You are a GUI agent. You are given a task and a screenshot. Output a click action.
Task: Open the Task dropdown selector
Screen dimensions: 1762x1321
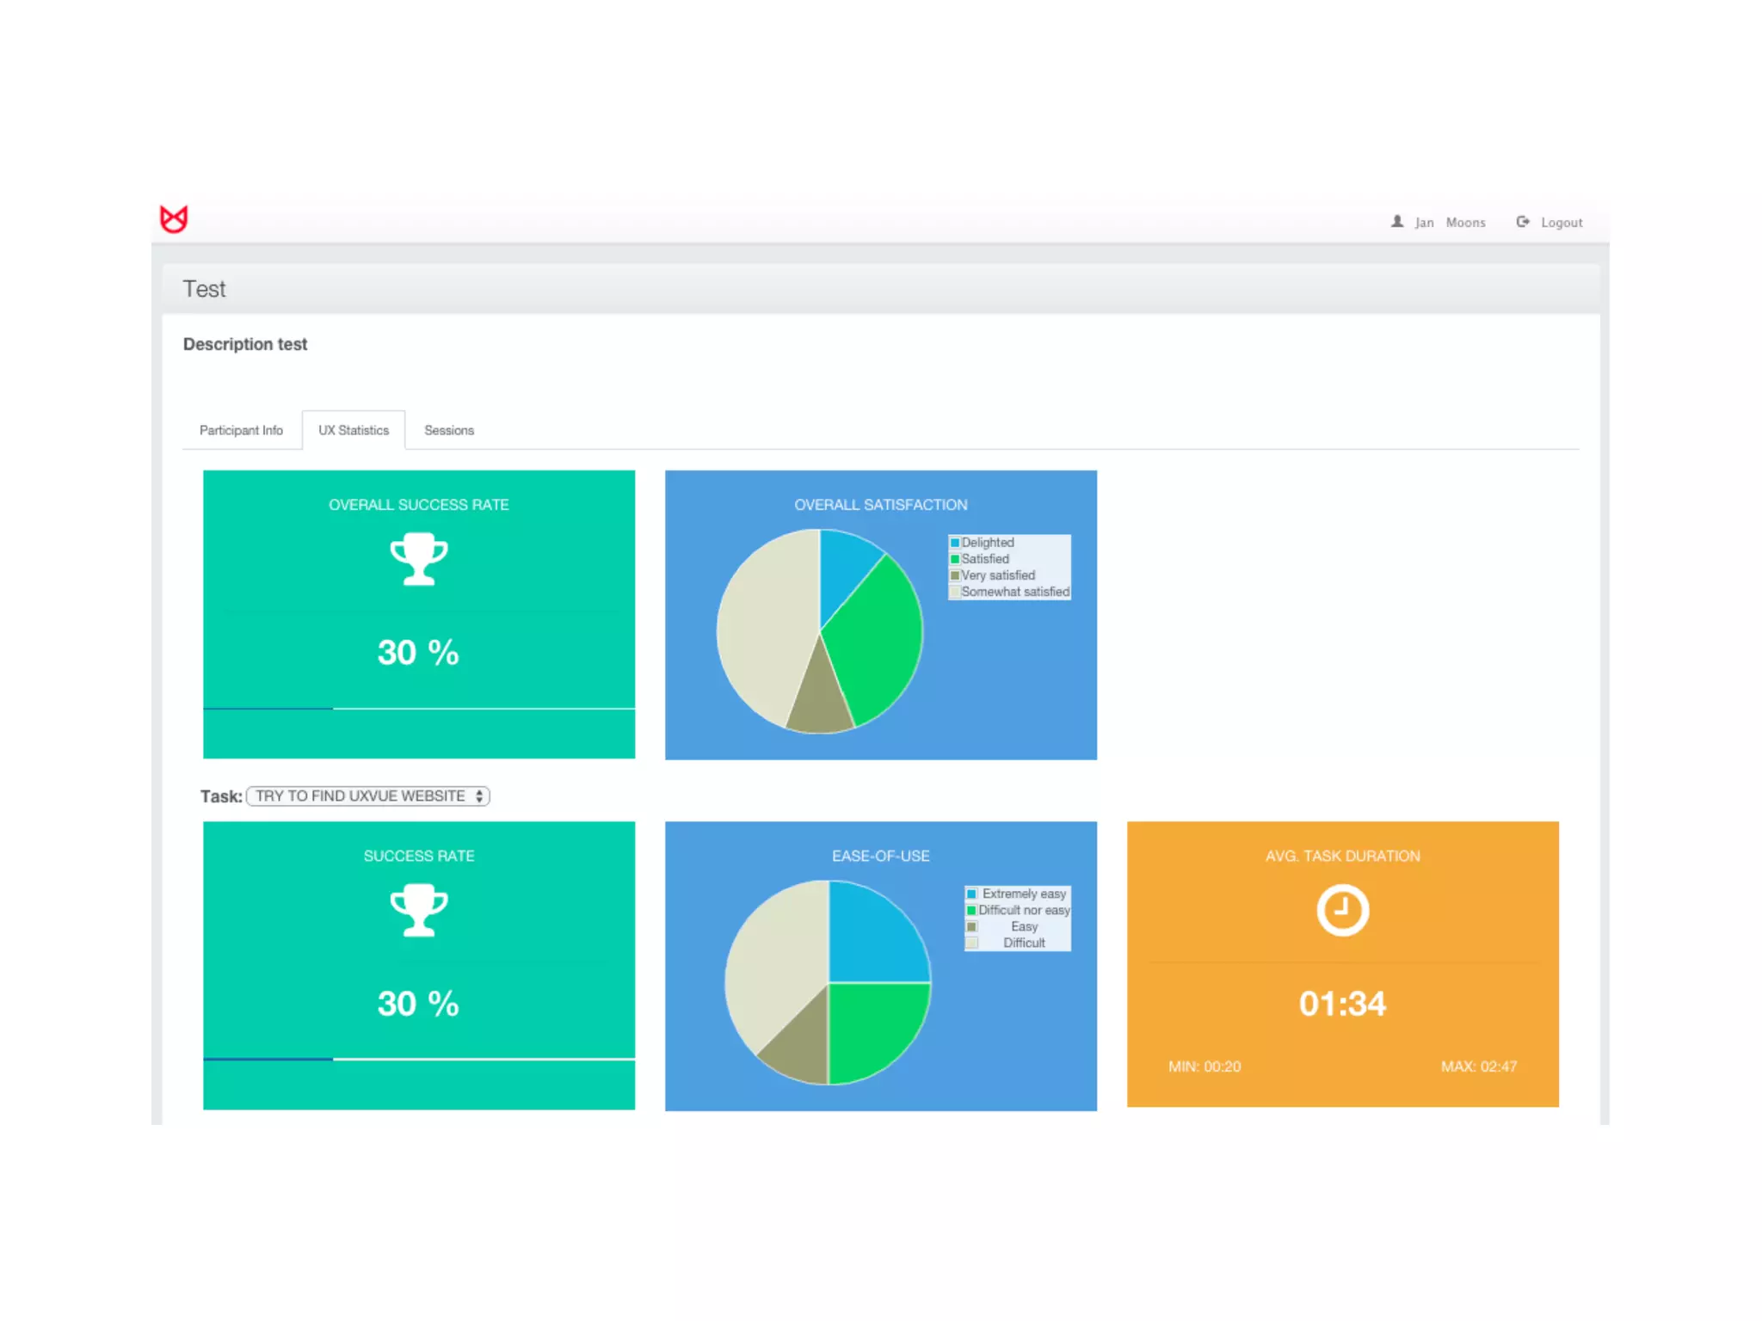click(x=368, y=796)
